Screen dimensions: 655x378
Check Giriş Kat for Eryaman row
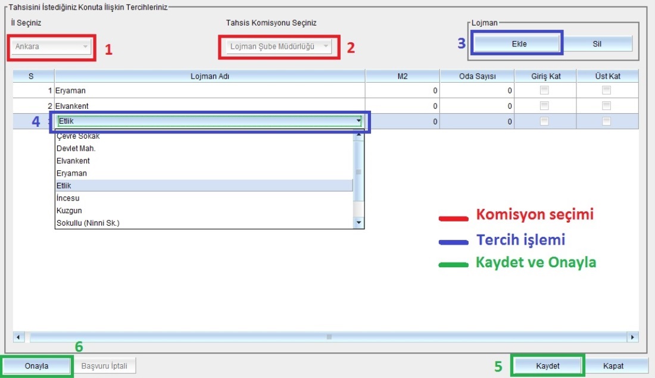tap(544, 90)
